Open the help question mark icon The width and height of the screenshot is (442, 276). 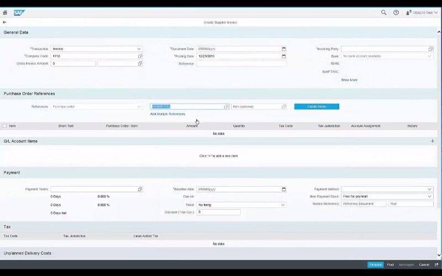pos(396,12)
